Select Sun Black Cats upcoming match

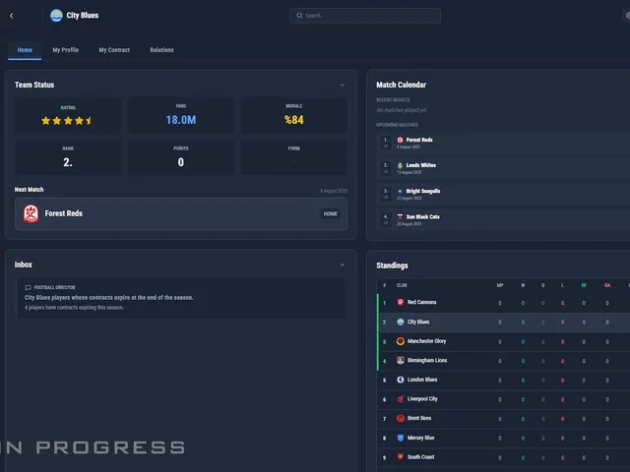pos(422,216)
